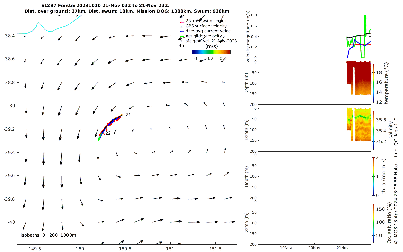Click the 'salinity' colorbar label
The image size is (403, 252).
click(x=390, y=130)
